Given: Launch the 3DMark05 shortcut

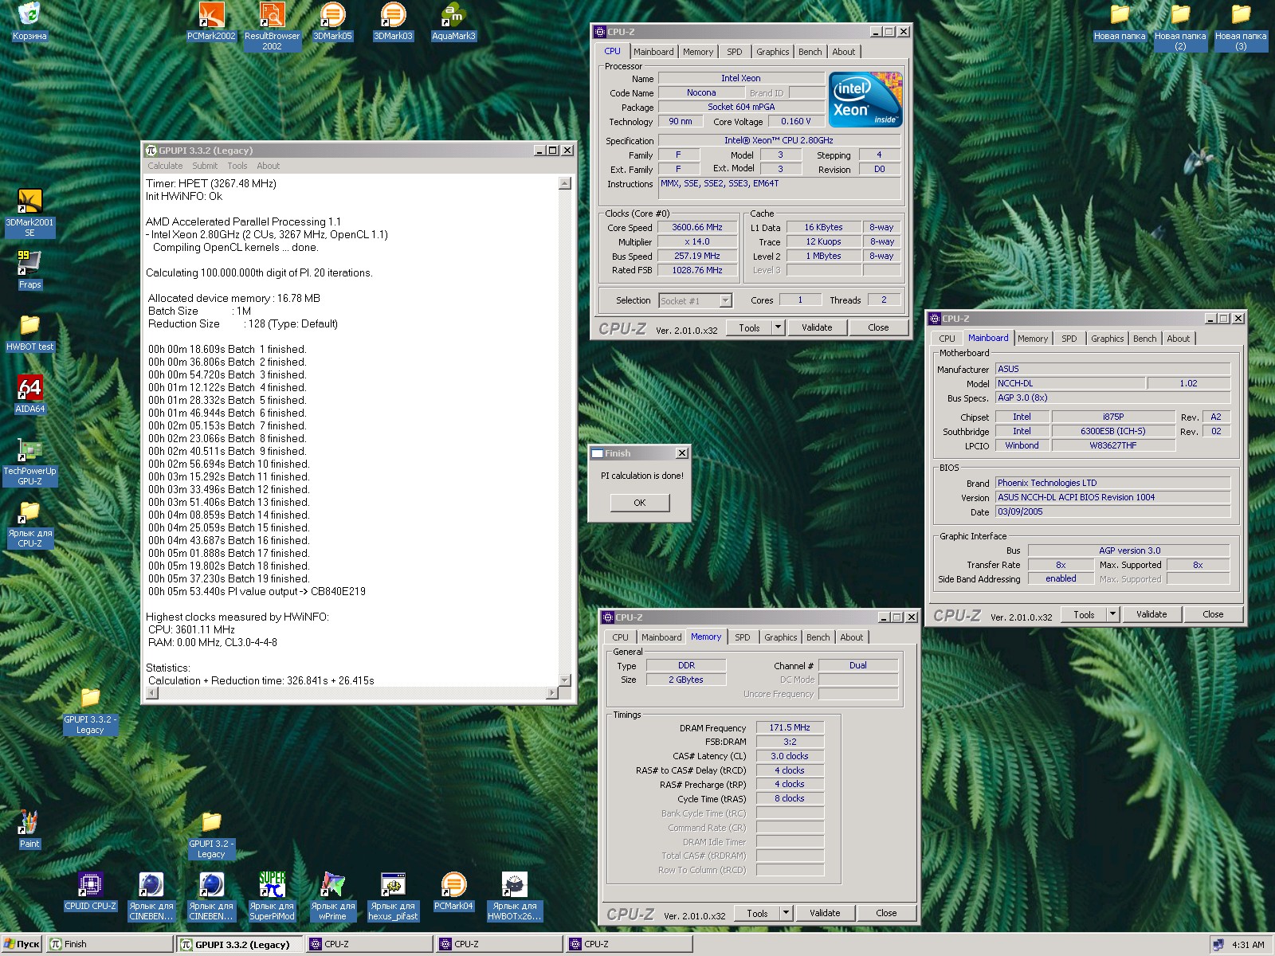Looking at the screenshot, I should [332, 22].
